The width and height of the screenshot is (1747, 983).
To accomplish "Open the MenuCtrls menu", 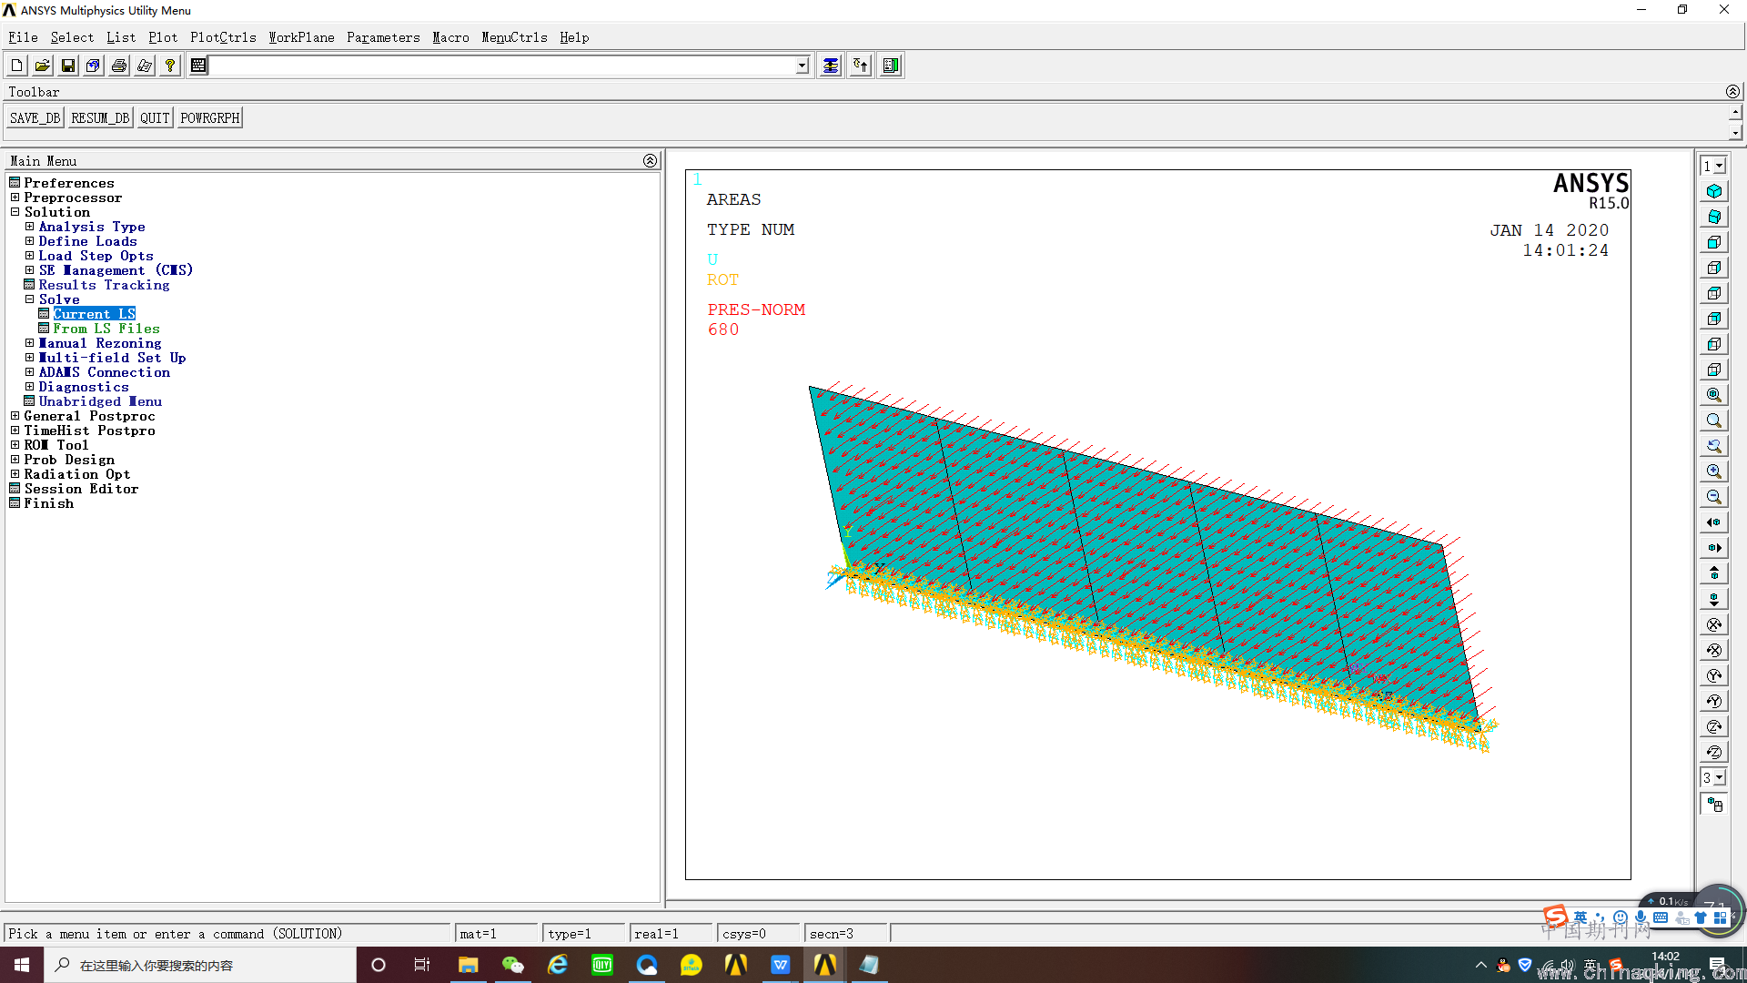I will pyautogui.click(x=514, y=37).
